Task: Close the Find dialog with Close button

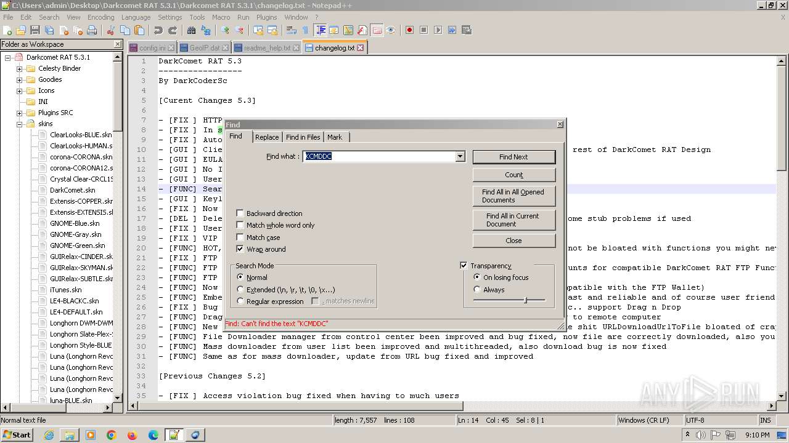Action: [x=513, y=241]
